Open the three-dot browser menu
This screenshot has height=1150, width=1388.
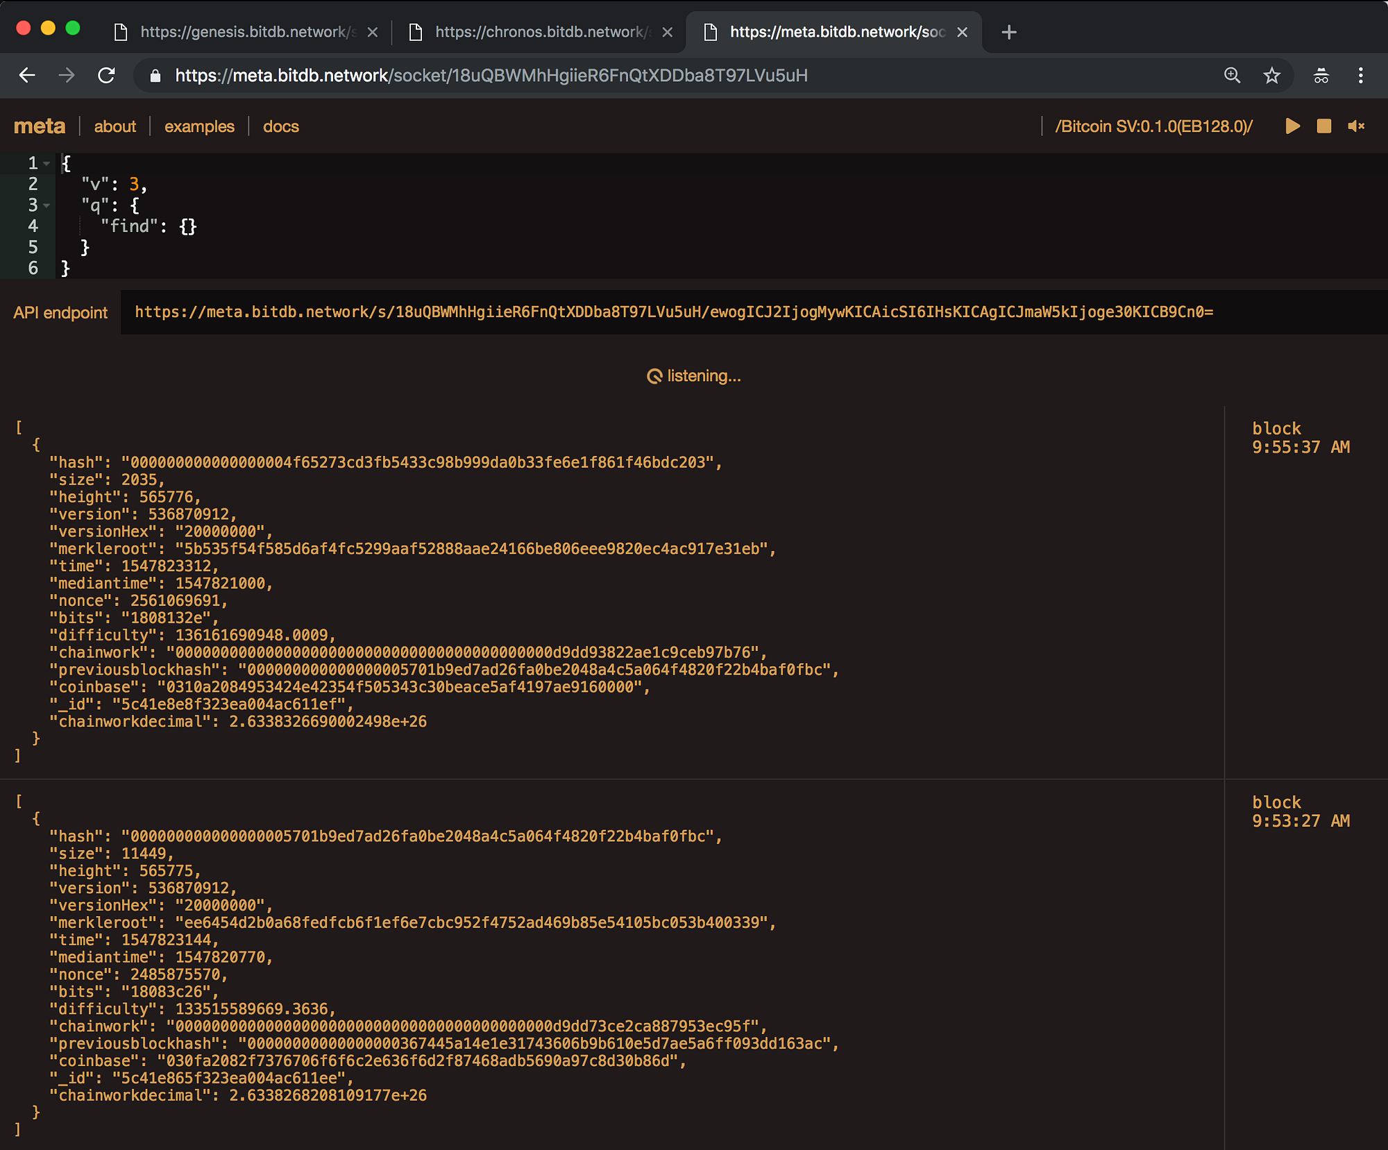point(1360,75)
